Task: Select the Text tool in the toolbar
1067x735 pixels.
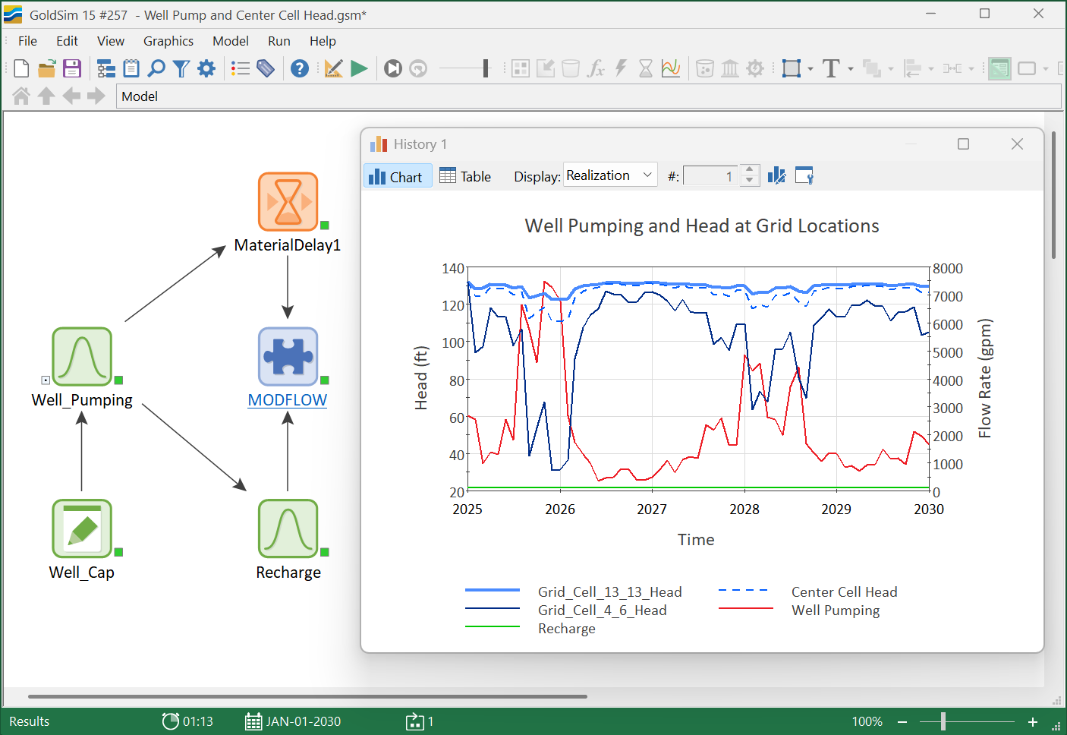Action: pyautogui.click(x=833, y=68)
